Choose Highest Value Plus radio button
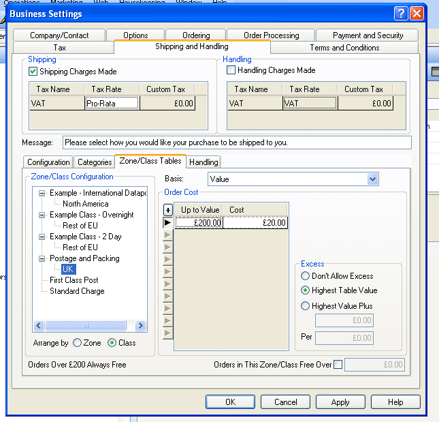The image size is (439, 422). [305, 306]
